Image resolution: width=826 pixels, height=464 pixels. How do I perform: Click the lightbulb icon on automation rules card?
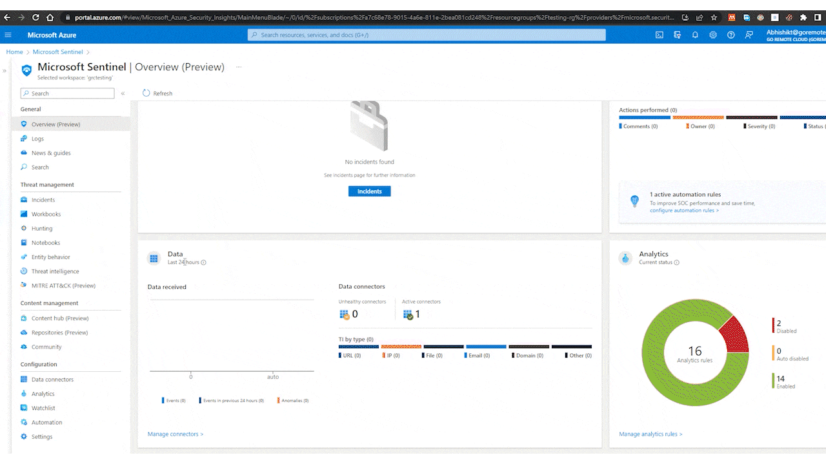(635, 201)
